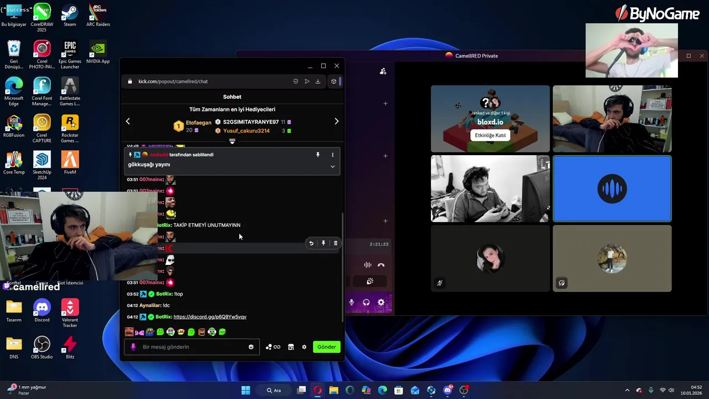The height and width of the screenshot is (399, 709).
Task: Show hidden system tray icons chevron
Action: pos(627,390)
